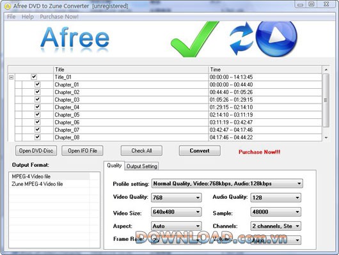Click the chapter list scroll down arrow
This screenshot has width=339, height=255.
[x=326, y=137]
